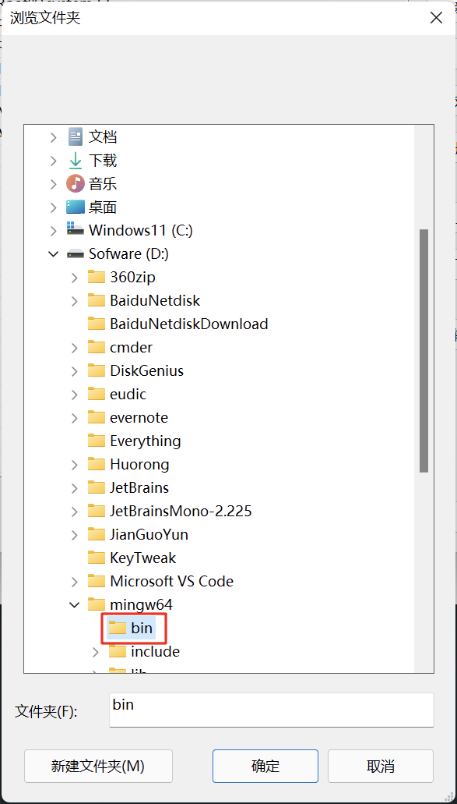Click the 文件夹(F) input field
The image size is (457, 804).
tap(271, 710)
